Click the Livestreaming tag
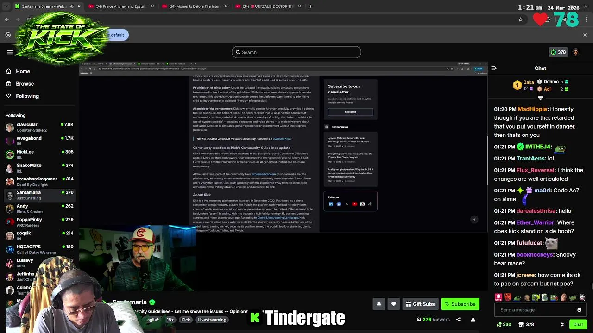593x333 pixels. [x=212, y=320]
